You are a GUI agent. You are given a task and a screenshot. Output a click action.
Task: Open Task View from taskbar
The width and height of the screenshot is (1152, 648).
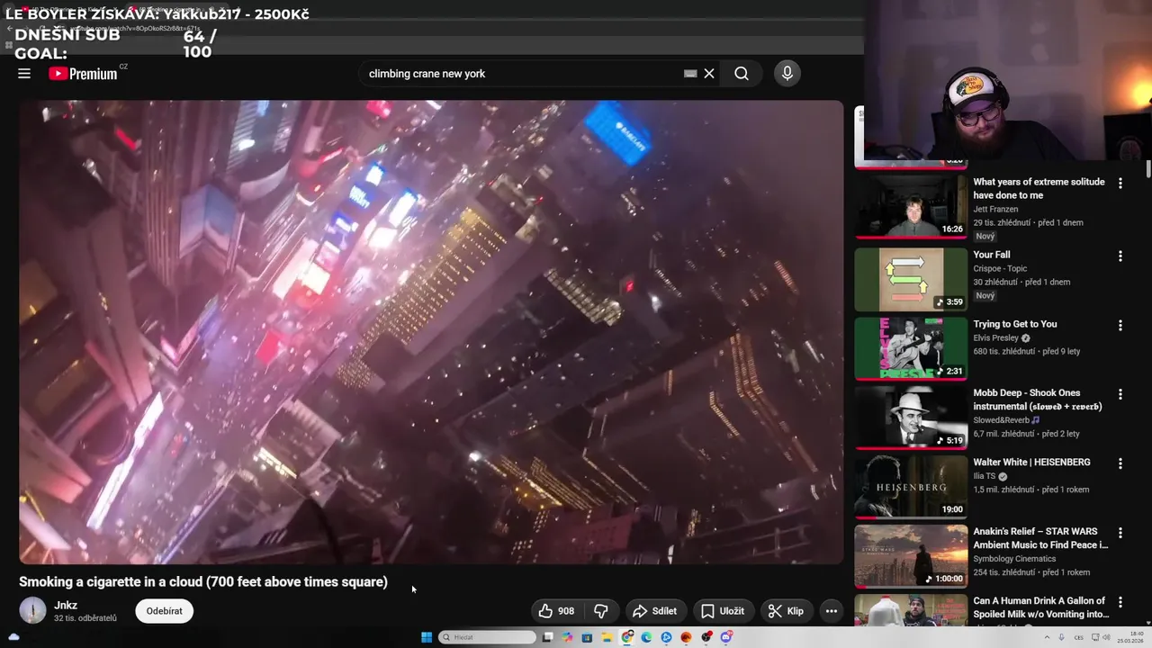pos(547,637)
